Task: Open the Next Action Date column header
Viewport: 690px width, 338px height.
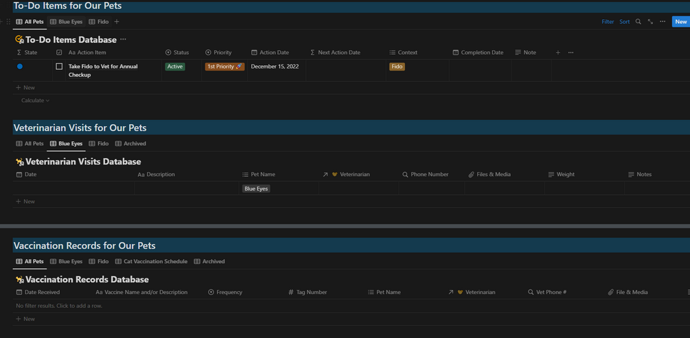Action: pos(335,52)
